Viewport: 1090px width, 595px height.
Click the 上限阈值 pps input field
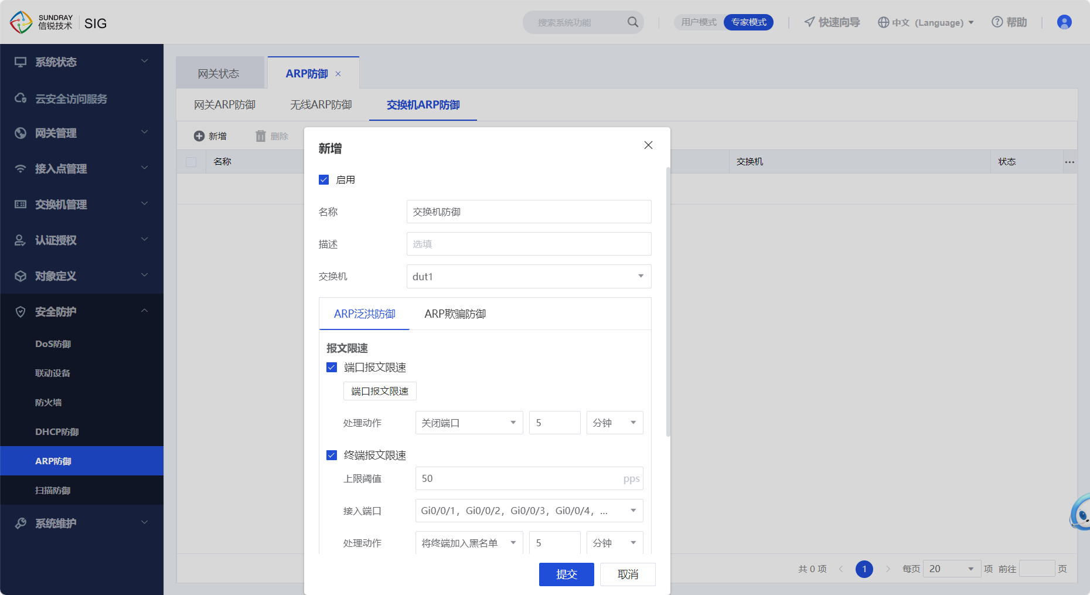529,478
